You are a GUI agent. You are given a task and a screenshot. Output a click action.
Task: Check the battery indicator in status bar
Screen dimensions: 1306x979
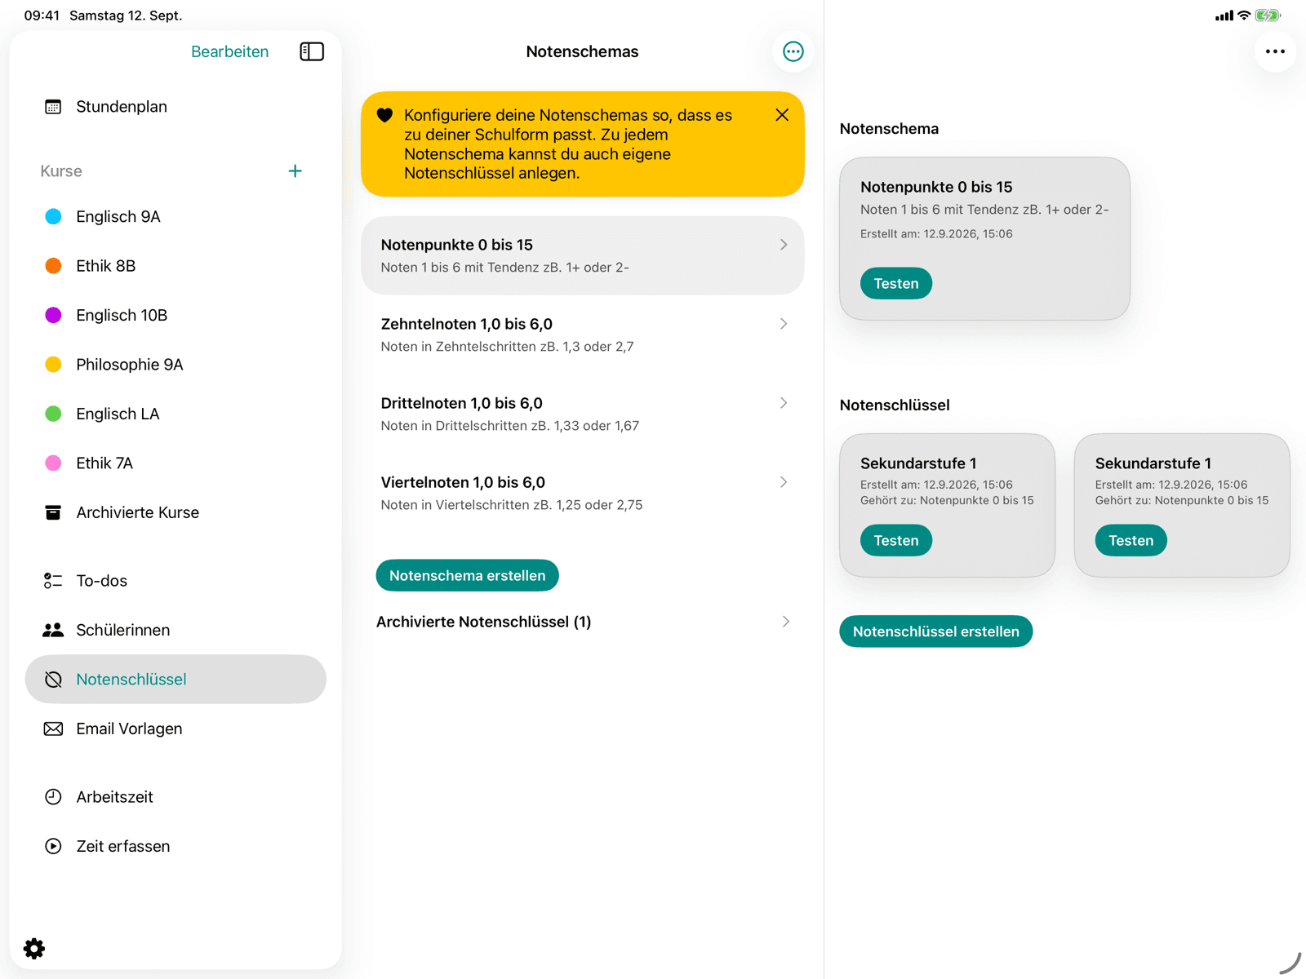point(1268,16)
